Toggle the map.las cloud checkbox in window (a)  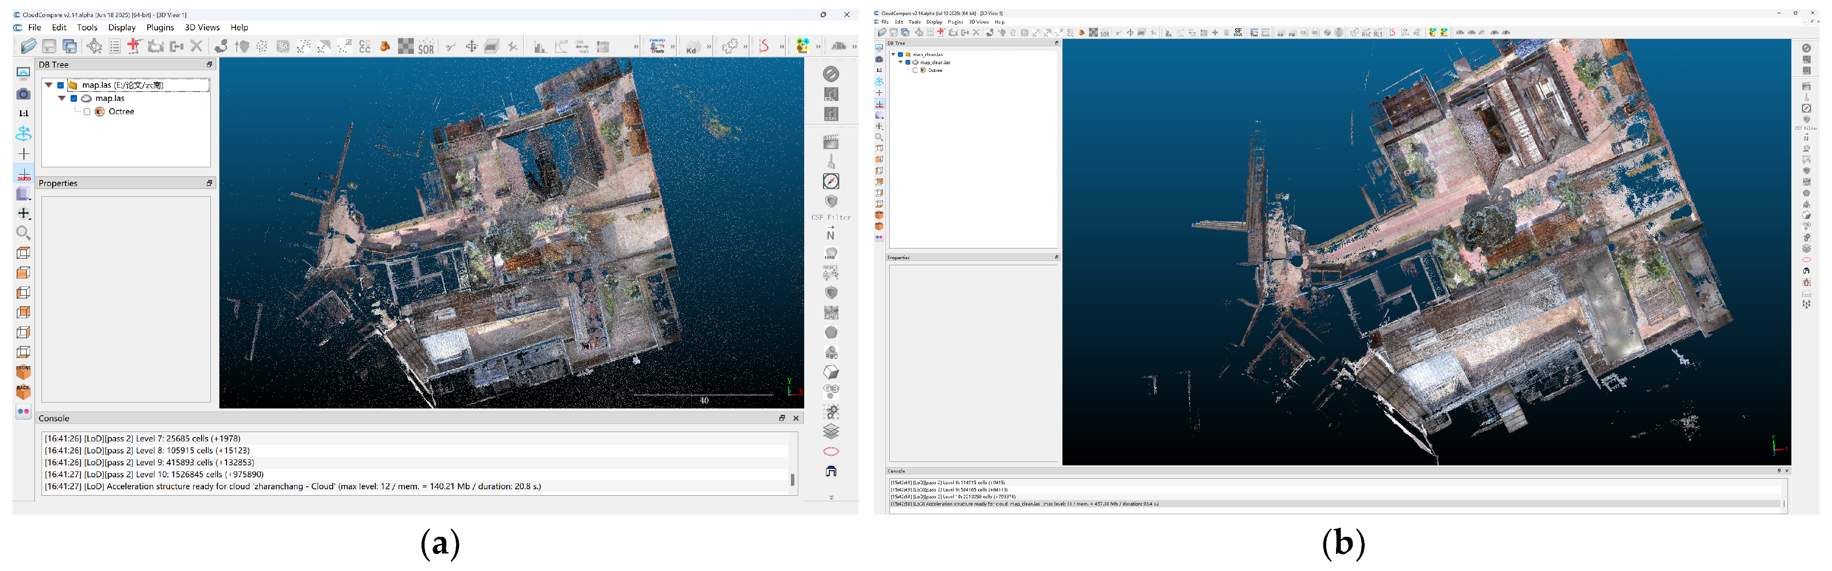(74, 99)
